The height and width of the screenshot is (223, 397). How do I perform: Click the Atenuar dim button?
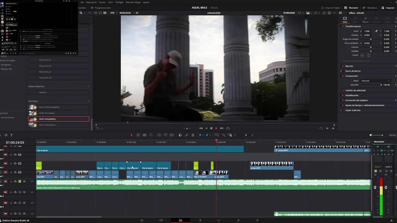point(392,135)
